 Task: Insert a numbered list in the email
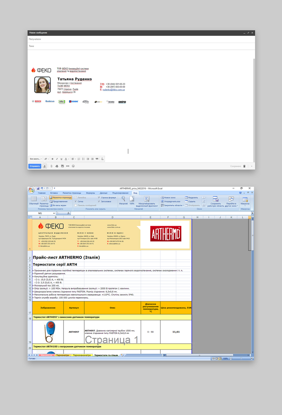coord(79,159)
